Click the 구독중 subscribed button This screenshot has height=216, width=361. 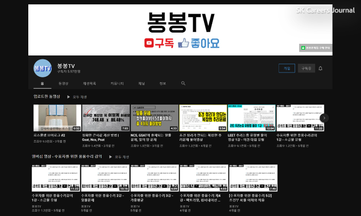[306, 69]
